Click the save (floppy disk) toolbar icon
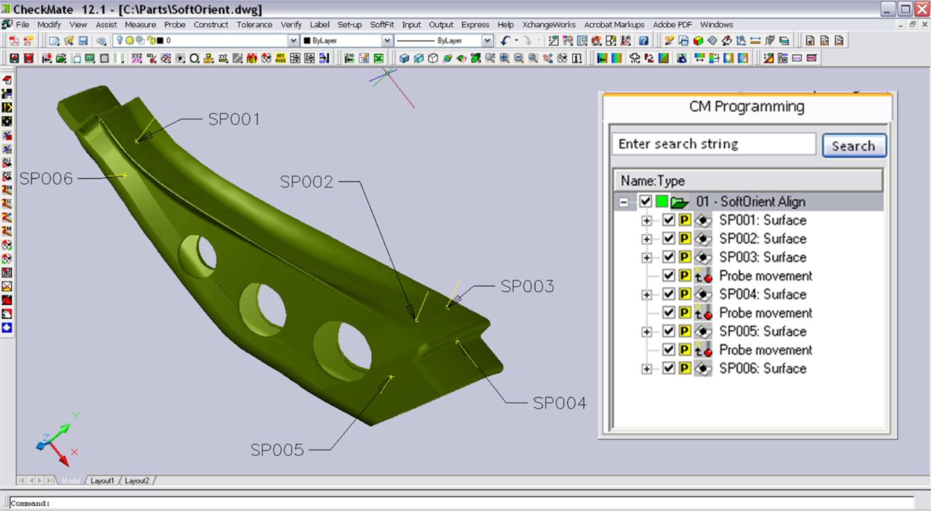Viewport: 931px width, 511px height. [83, 41]
